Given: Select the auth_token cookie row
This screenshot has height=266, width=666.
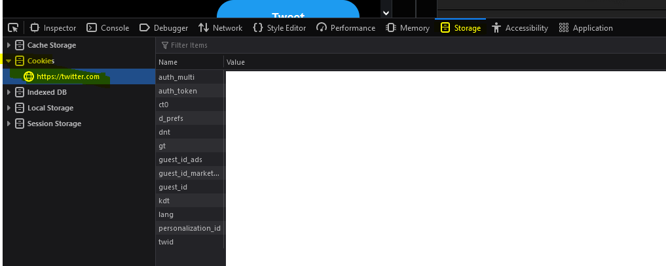Looking at the screenshot, I should click(191, 91).
